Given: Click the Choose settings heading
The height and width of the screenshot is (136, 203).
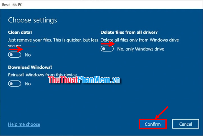Looking at the screenshot, I should 32,20.
